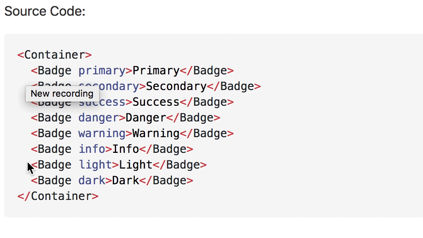
Task: Click the 'primary' attribute in code
Action: tap(102, 71)
